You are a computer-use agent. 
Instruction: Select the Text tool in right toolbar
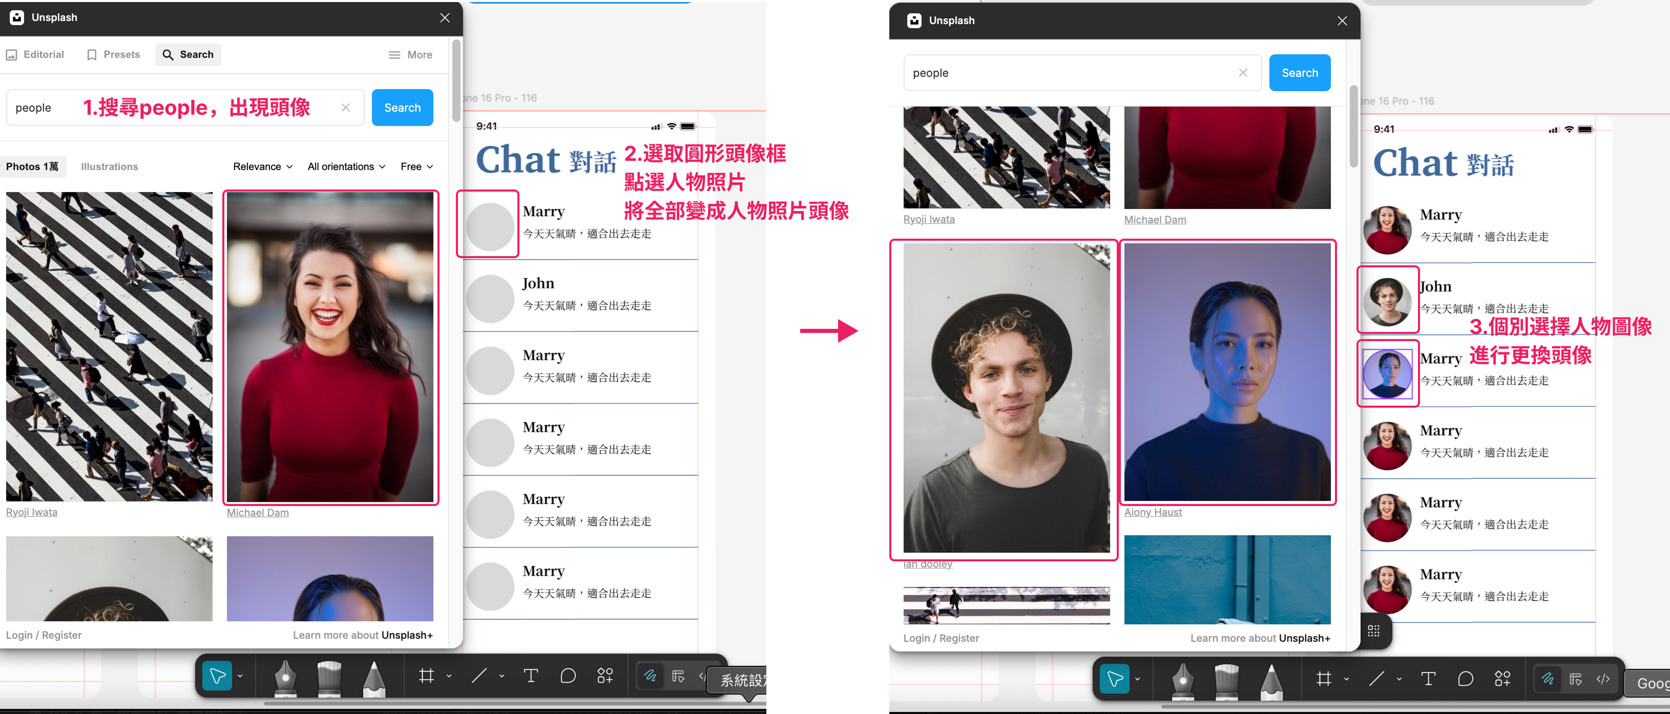(x=1428, y=678)
